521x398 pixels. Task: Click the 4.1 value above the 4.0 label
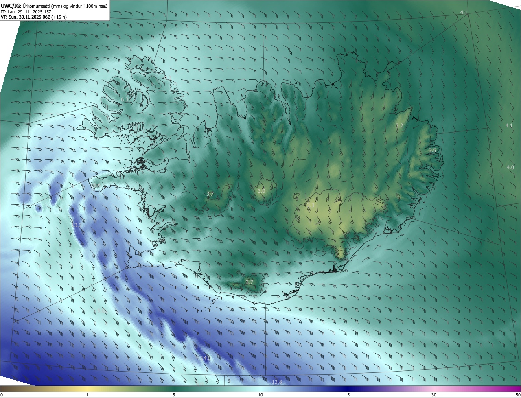click(509, 125)
